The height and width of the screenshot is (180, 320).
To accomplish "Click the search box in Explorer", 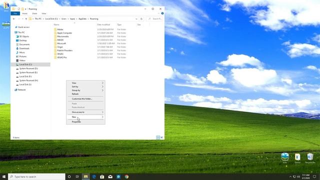I will tap(155, 19).
